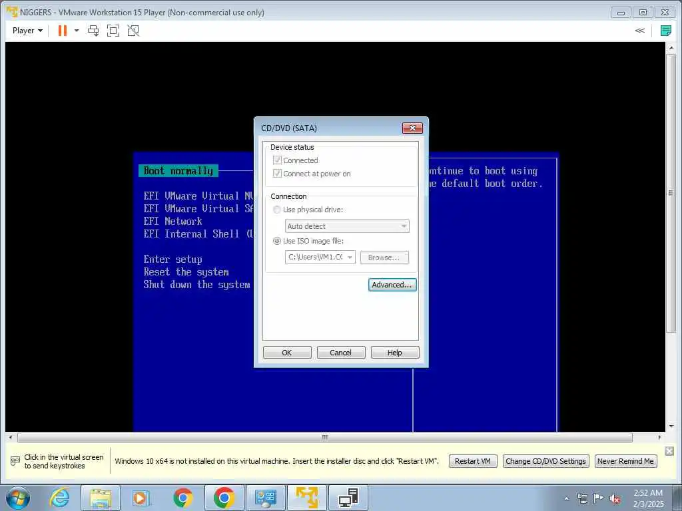
Task: Open the Player menu
Action: point(27,31)
